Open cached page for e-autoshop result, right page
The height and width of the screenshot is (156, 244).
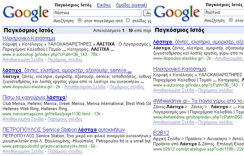[x=174, y=90]
